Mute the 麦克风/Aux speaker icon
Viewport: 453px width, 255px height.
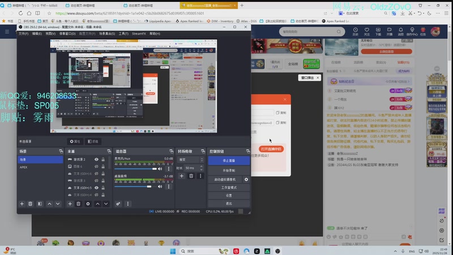tap(160, 169)
